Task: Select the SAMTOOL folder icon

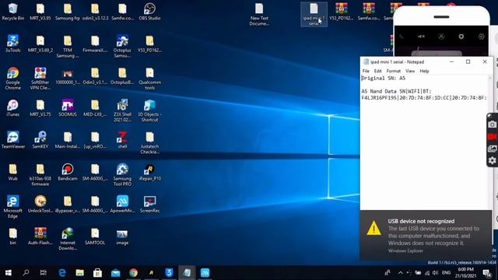Action: [95, 236]
